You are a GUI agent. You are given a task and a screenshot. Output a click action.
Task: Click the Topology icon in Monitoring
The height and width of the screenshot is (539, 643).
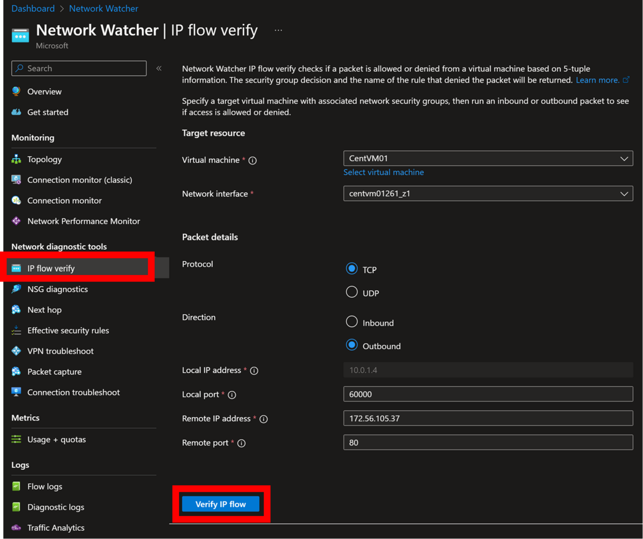16,159
